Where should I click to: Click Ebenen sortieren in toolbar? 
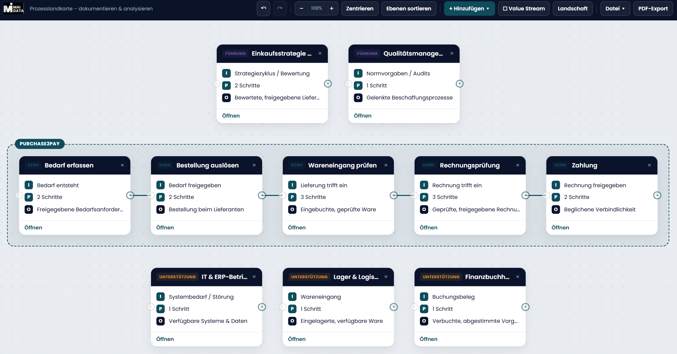pyautogui.click(x=408, y=8)
